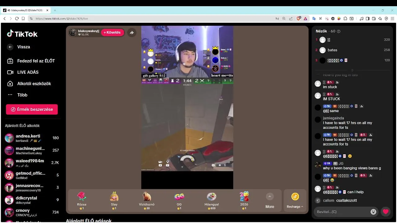Open blakeywakey profile avatar
The height and width of the screenshot is (223, 397).
[x=73, y=33]
